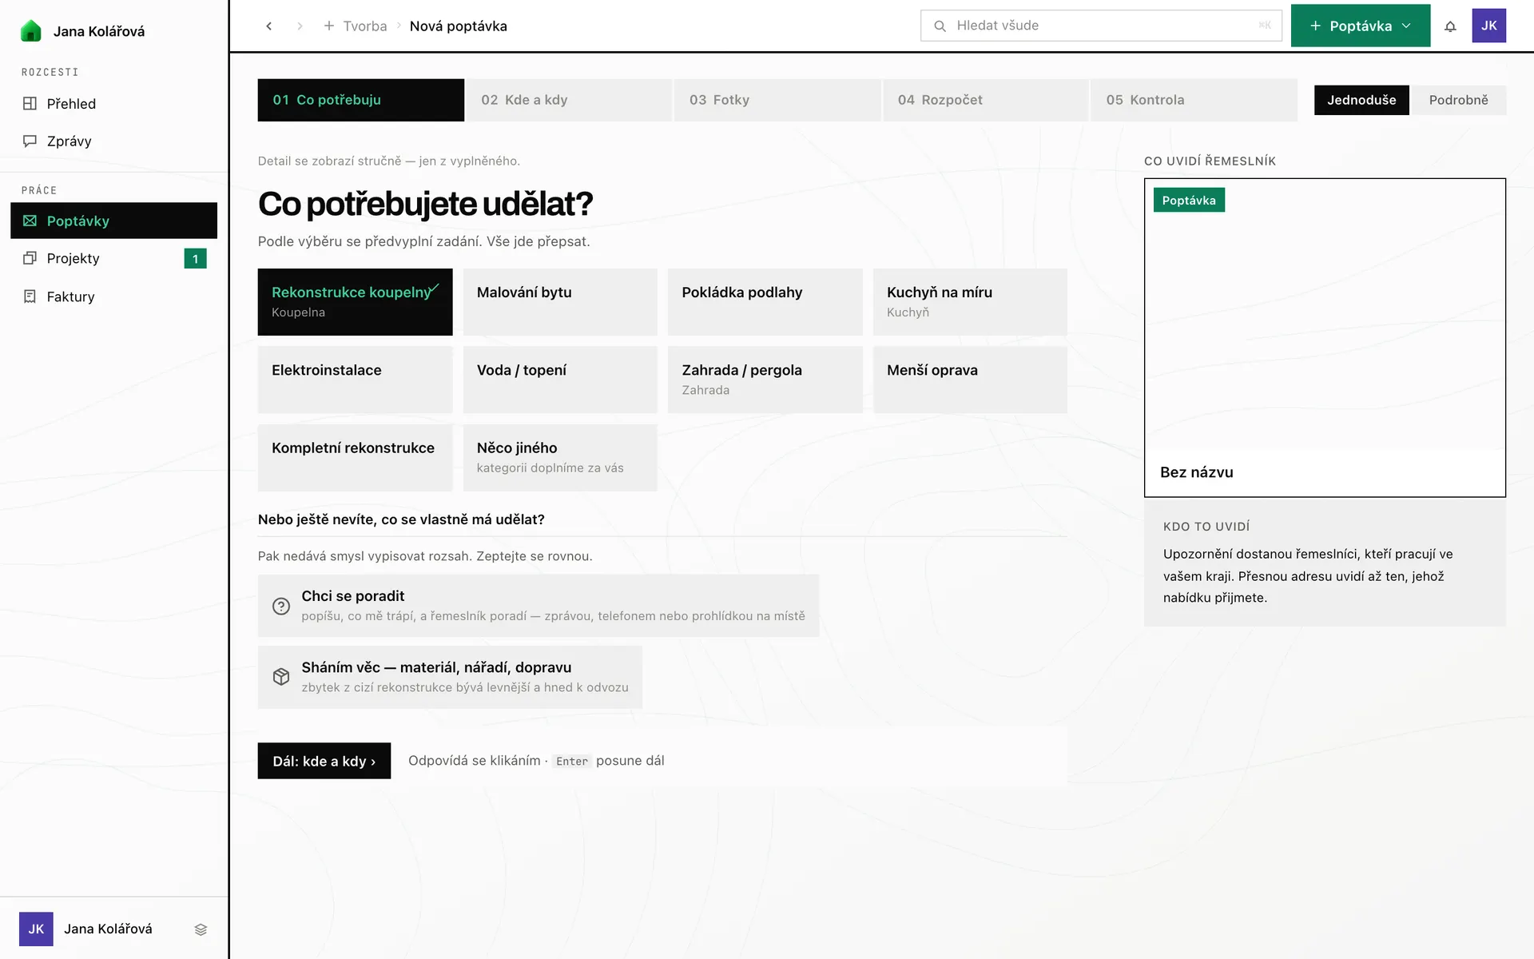Switch to Podrobně mode
This screenshot has height=959, width=1534.
click(x=1458, y=100)
